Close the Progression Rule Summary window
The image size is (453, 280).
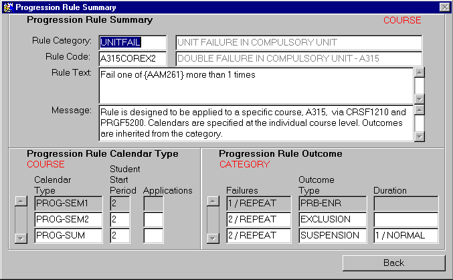(x=444, y=7)
